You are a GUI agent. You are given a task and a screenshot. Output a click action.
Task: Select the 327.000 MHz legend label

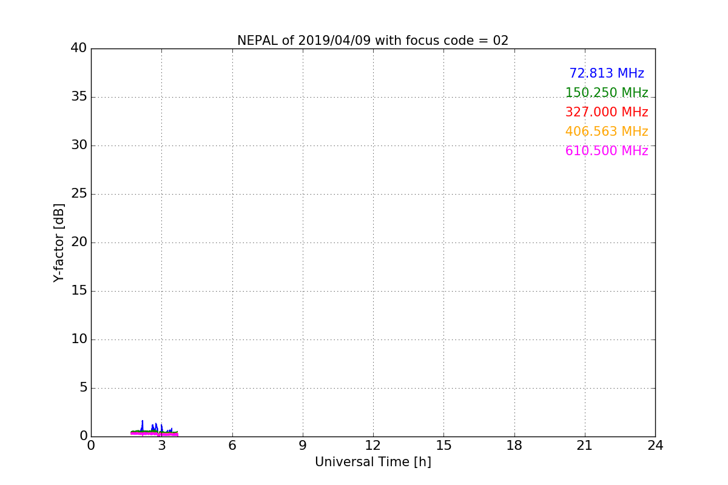607,112
